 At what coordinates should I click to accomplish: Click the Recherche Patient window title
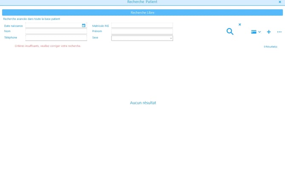142,2
